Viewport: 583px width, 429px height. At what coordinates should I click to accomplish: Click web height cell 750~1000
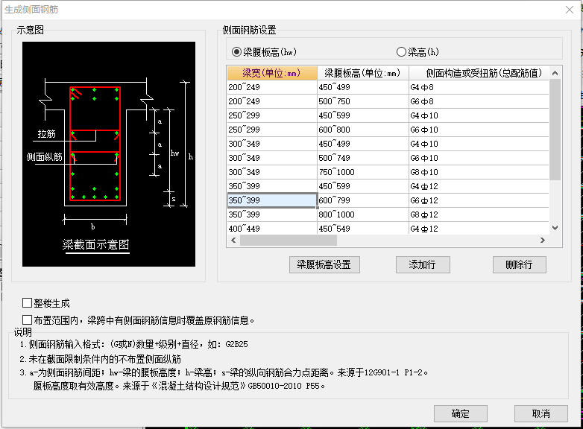pyautogui.click(x=362, y=172)
